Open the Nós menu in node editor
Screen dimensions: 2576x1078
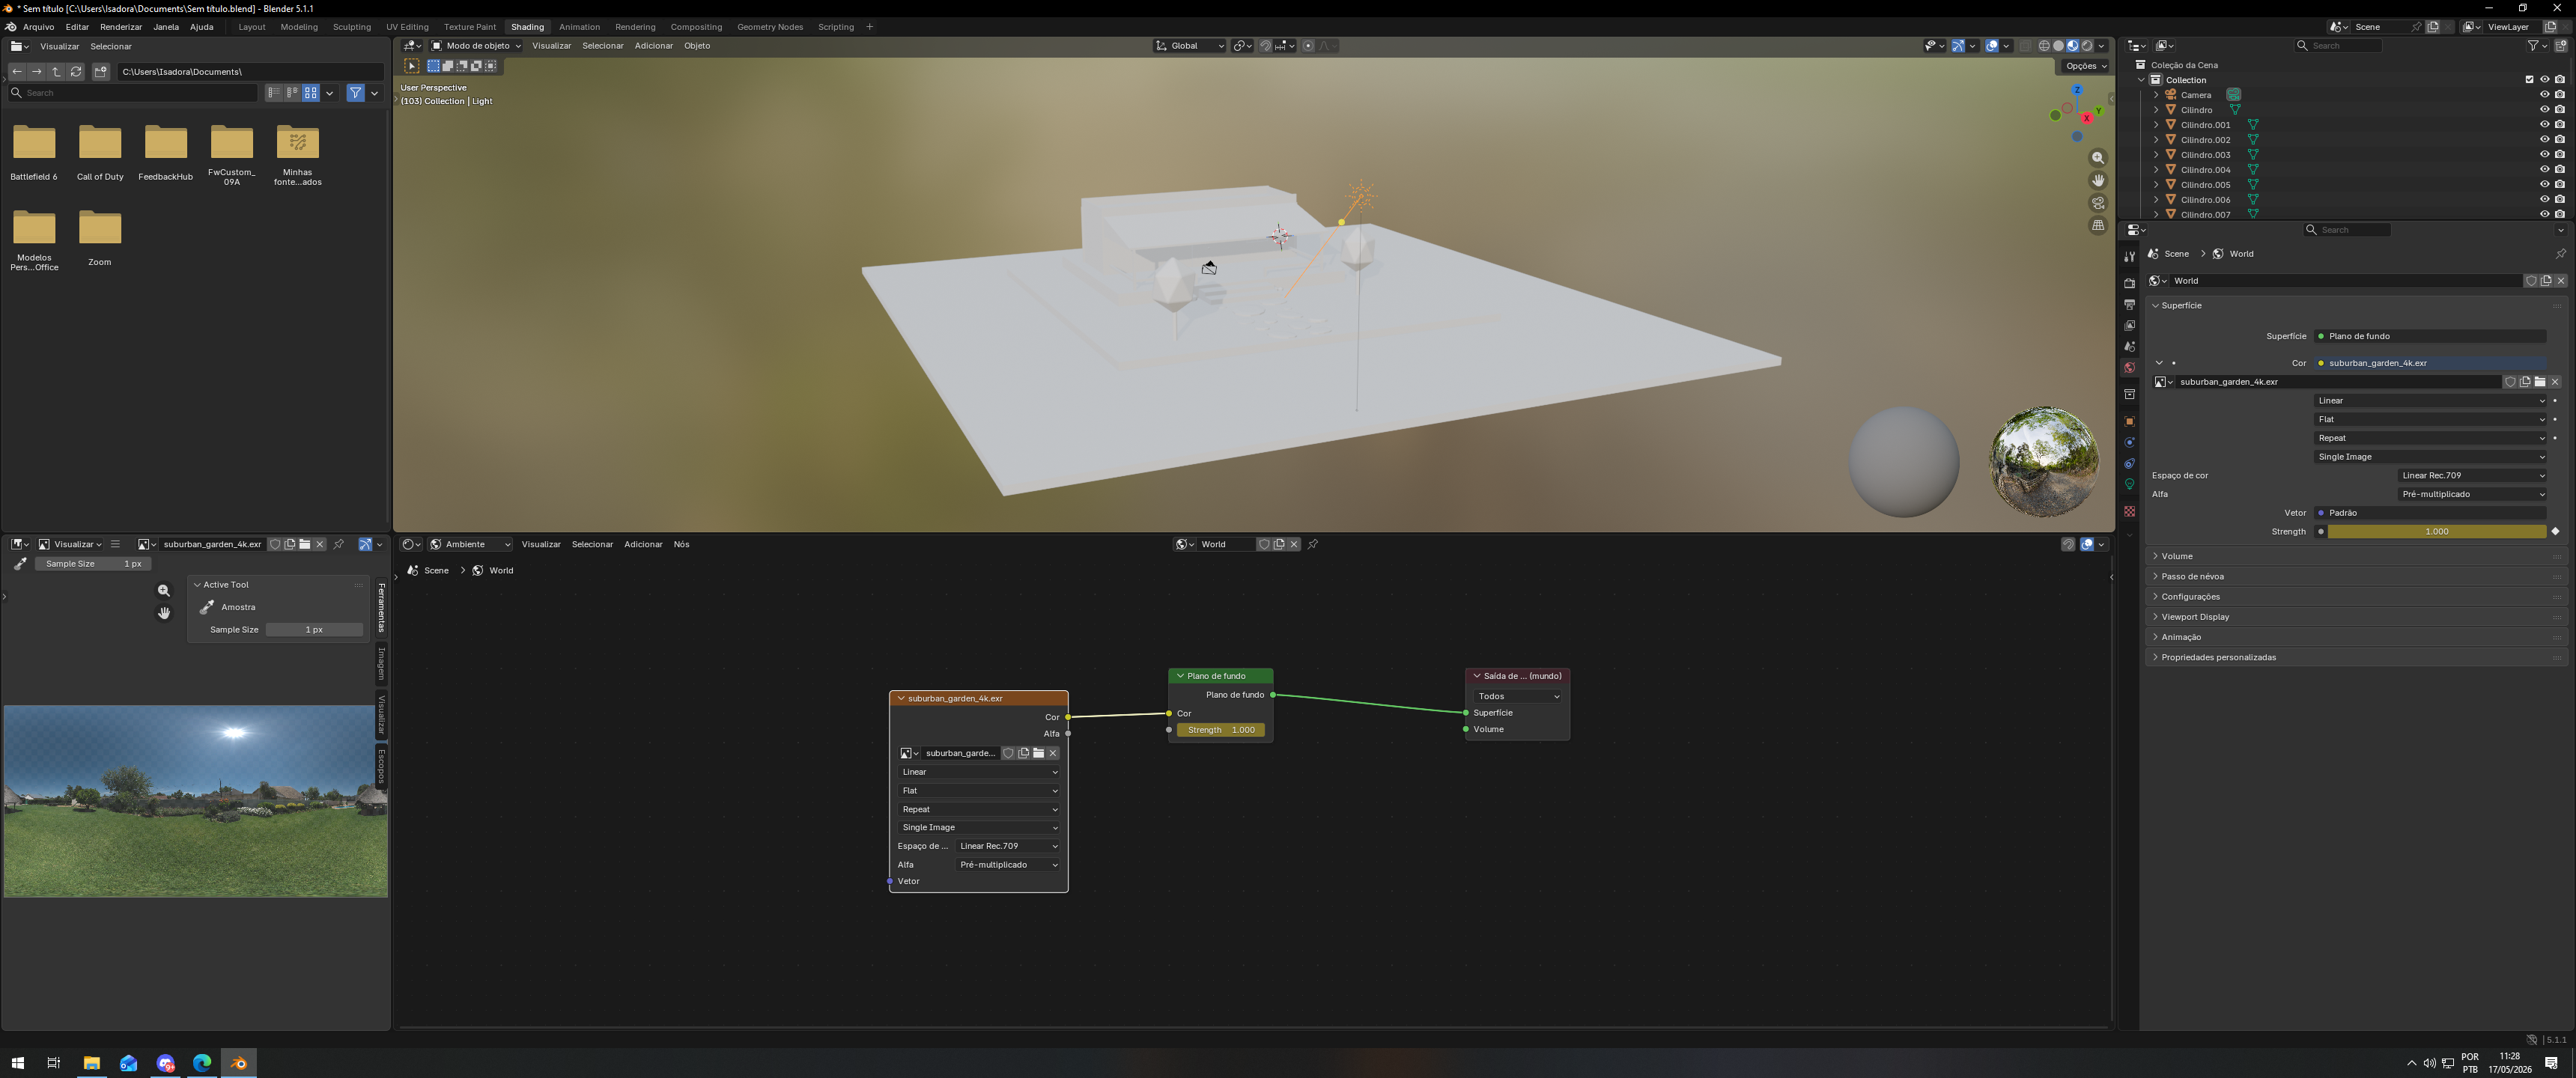pos(681,544)
